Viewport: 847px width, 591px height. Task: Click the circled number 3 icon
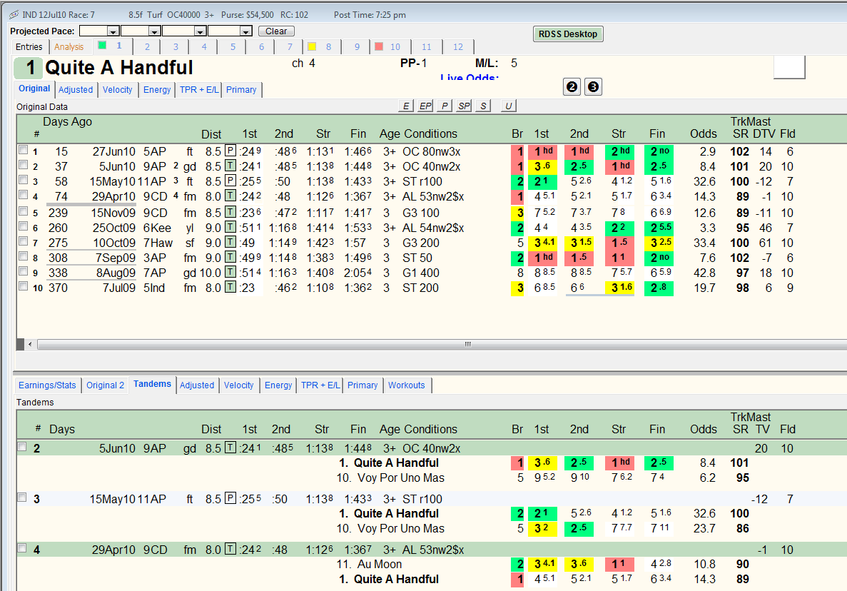(593, 87)
